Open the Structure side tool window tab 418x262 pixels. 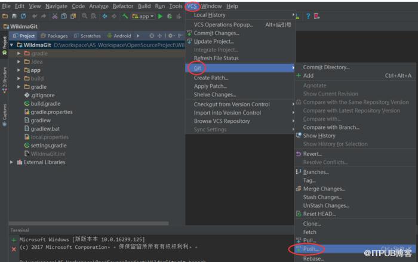pos(5,80)
